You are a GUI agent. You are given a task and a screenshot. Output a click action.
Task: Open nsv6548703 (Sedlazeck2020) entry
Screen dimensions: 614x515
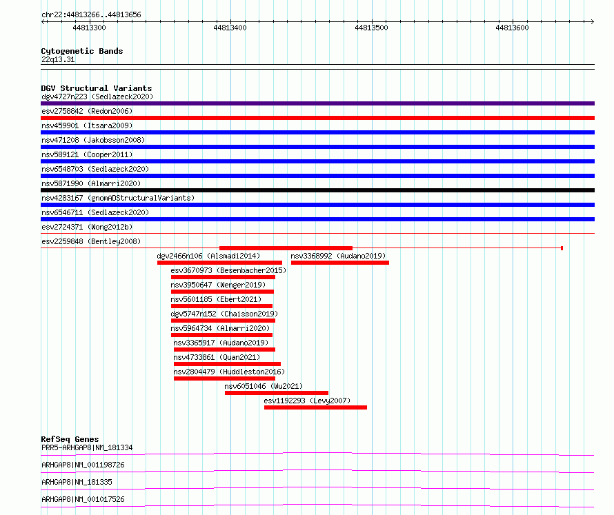95,169
